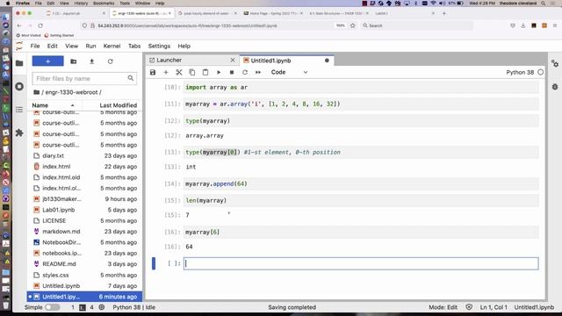Insert a cell below with plus icon
This screenshot has width=562, height=316.
[x=166, y=72]
